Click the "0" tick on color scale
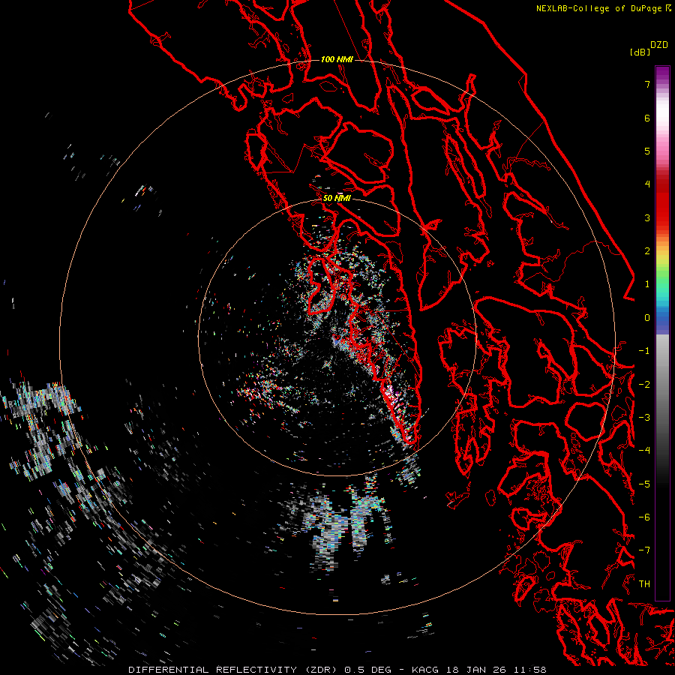 (x=647, y=318)
